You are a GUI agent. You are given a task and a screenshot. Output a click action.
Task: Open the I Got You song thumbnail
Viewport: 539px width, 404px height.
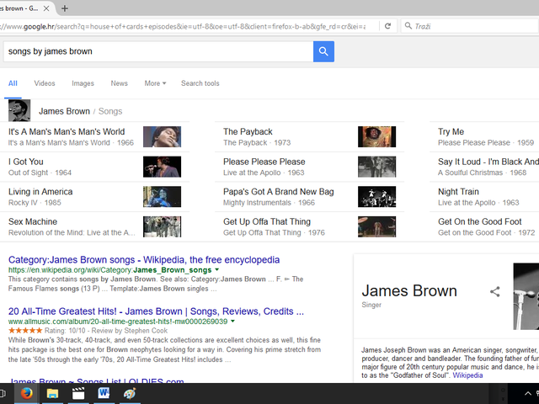click(162, 167)
